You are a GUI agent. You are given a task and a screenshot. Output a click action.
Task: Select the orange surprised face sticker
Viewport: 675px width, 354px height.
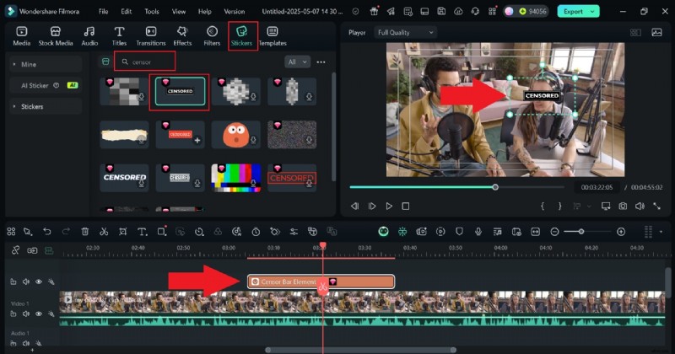(236, 135)
